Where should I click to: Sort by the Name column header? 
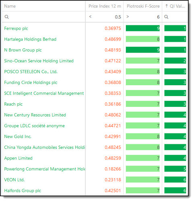(10, 6)
